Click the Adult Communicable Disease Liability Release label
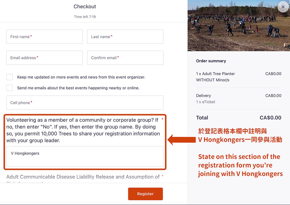 [x=83, y=177]
